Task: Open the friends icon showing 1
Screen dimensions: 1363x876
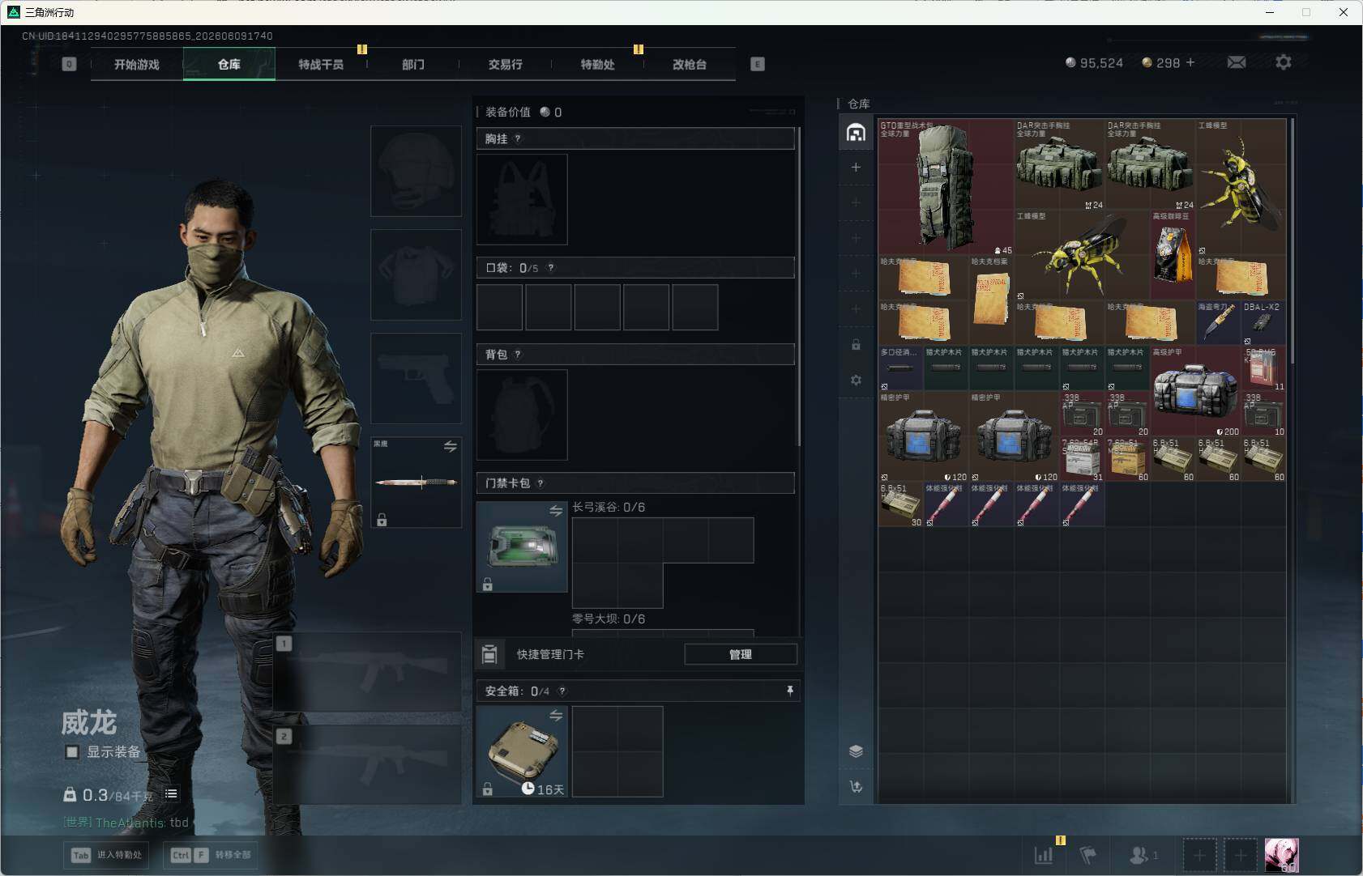Action: (1143, 854)
